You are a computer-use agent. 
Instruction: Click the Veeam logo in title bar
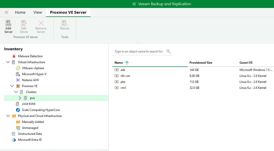click(x=134, y=4)
